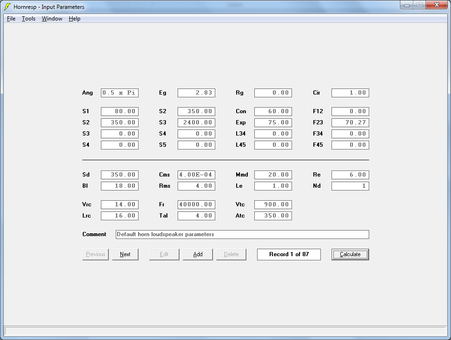451x340 pixels.
Task: Click the disabled Previous button
Action: point(95,254)
